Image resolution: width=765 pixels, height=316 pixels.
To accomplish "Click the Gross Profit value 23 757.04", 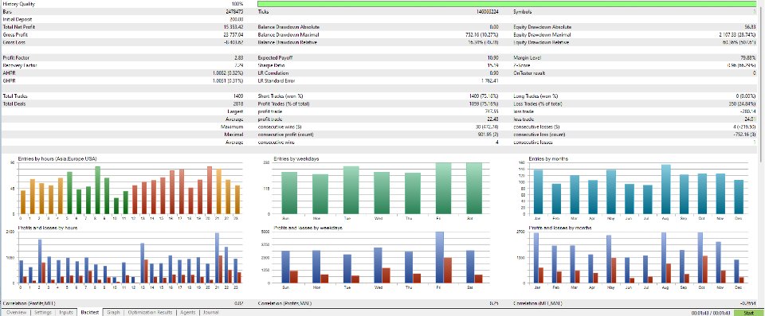I will click(x=233, y=35).
